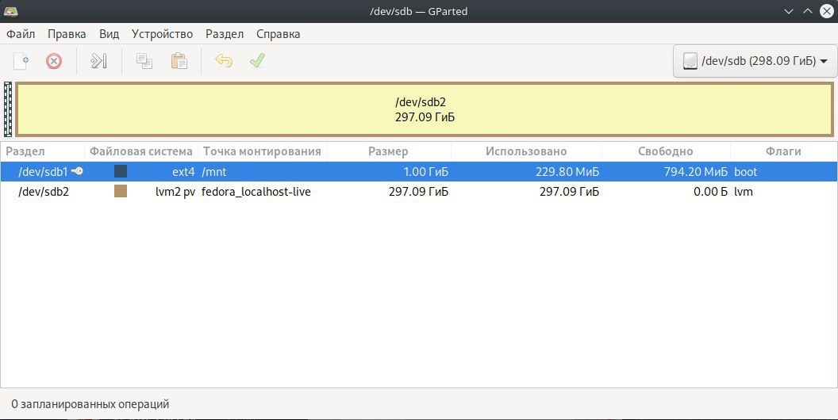
Task: Close the GParted window
Action: 827,11
